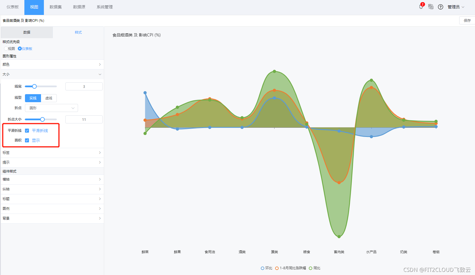The width and height of the screenshot is (475, 275).
Task: Click the chart title 食品烟酒类 及 影响CPI
Action: [x=137, y=35]
